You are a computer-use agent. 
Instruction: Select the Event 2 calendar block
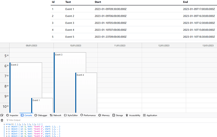[26, 88]
